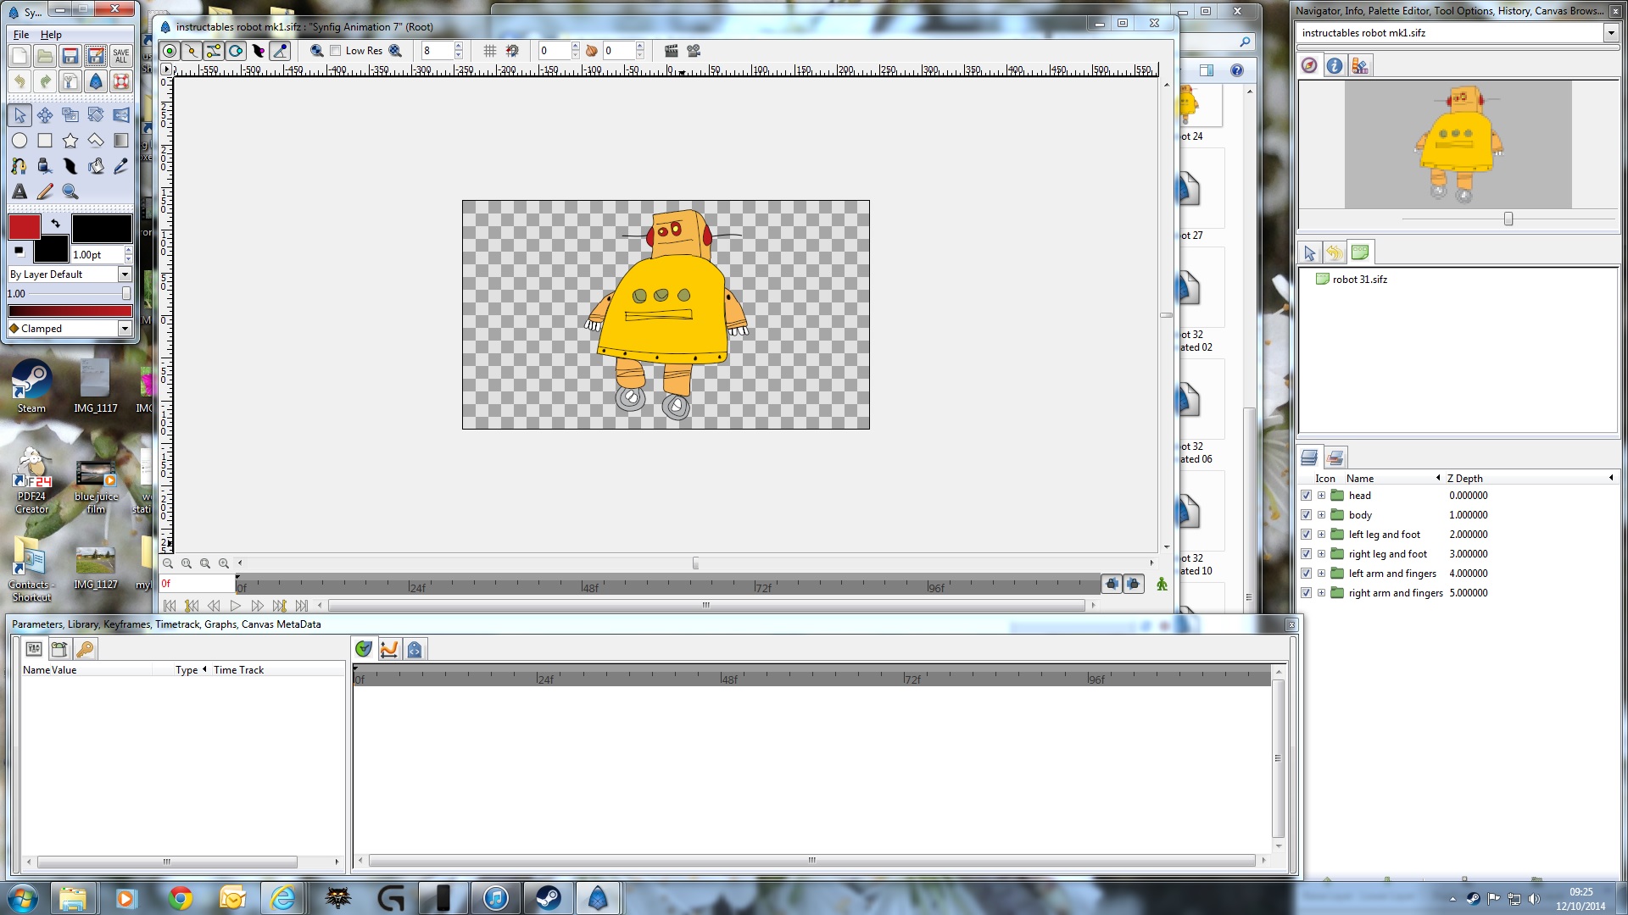The image size is (1628, 915).
Task: Select the Star tool
Action: [x=70, y=141]
